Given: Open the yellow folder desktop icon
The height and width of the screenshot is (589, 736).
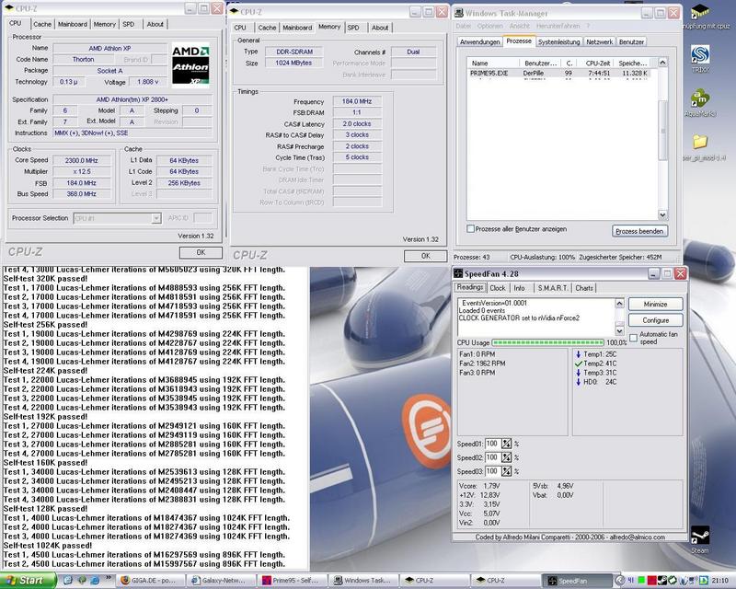Looking at the screenshot, I should 700,142.
